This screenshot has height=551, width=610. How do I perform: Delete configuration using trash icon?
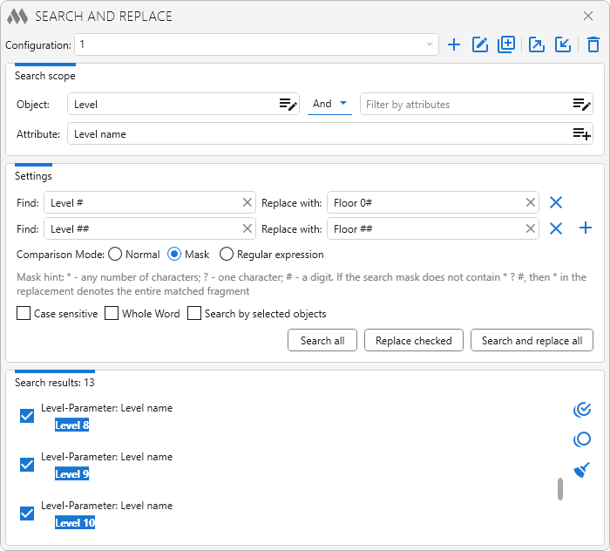coord(593,44)
